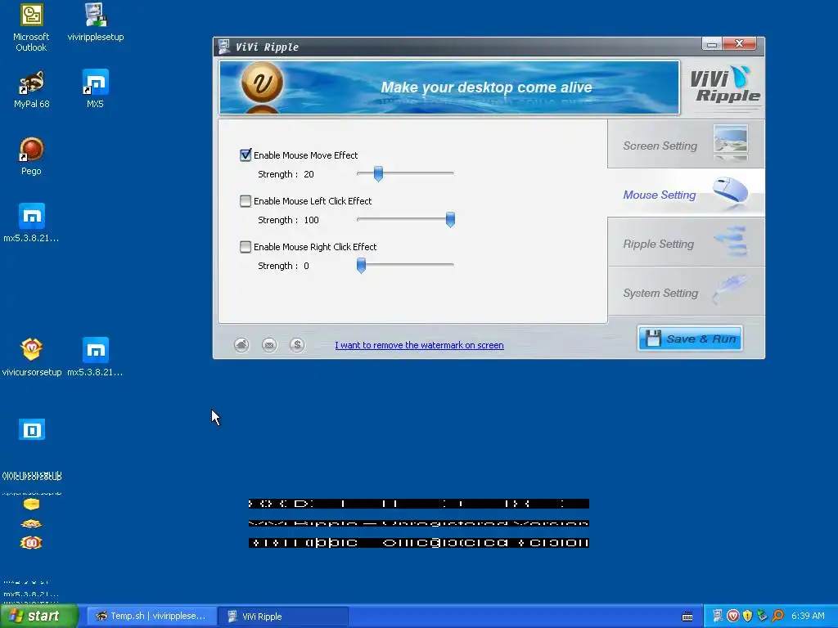Image resolution: width=838 pixels, height=628 pixels.
Task: Switch to the Ripple Setting tab
Action: (687, 242)
